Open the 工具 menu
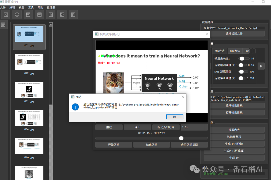The height and width of the screenshot is (180, 271). click(x=31, y=7)
